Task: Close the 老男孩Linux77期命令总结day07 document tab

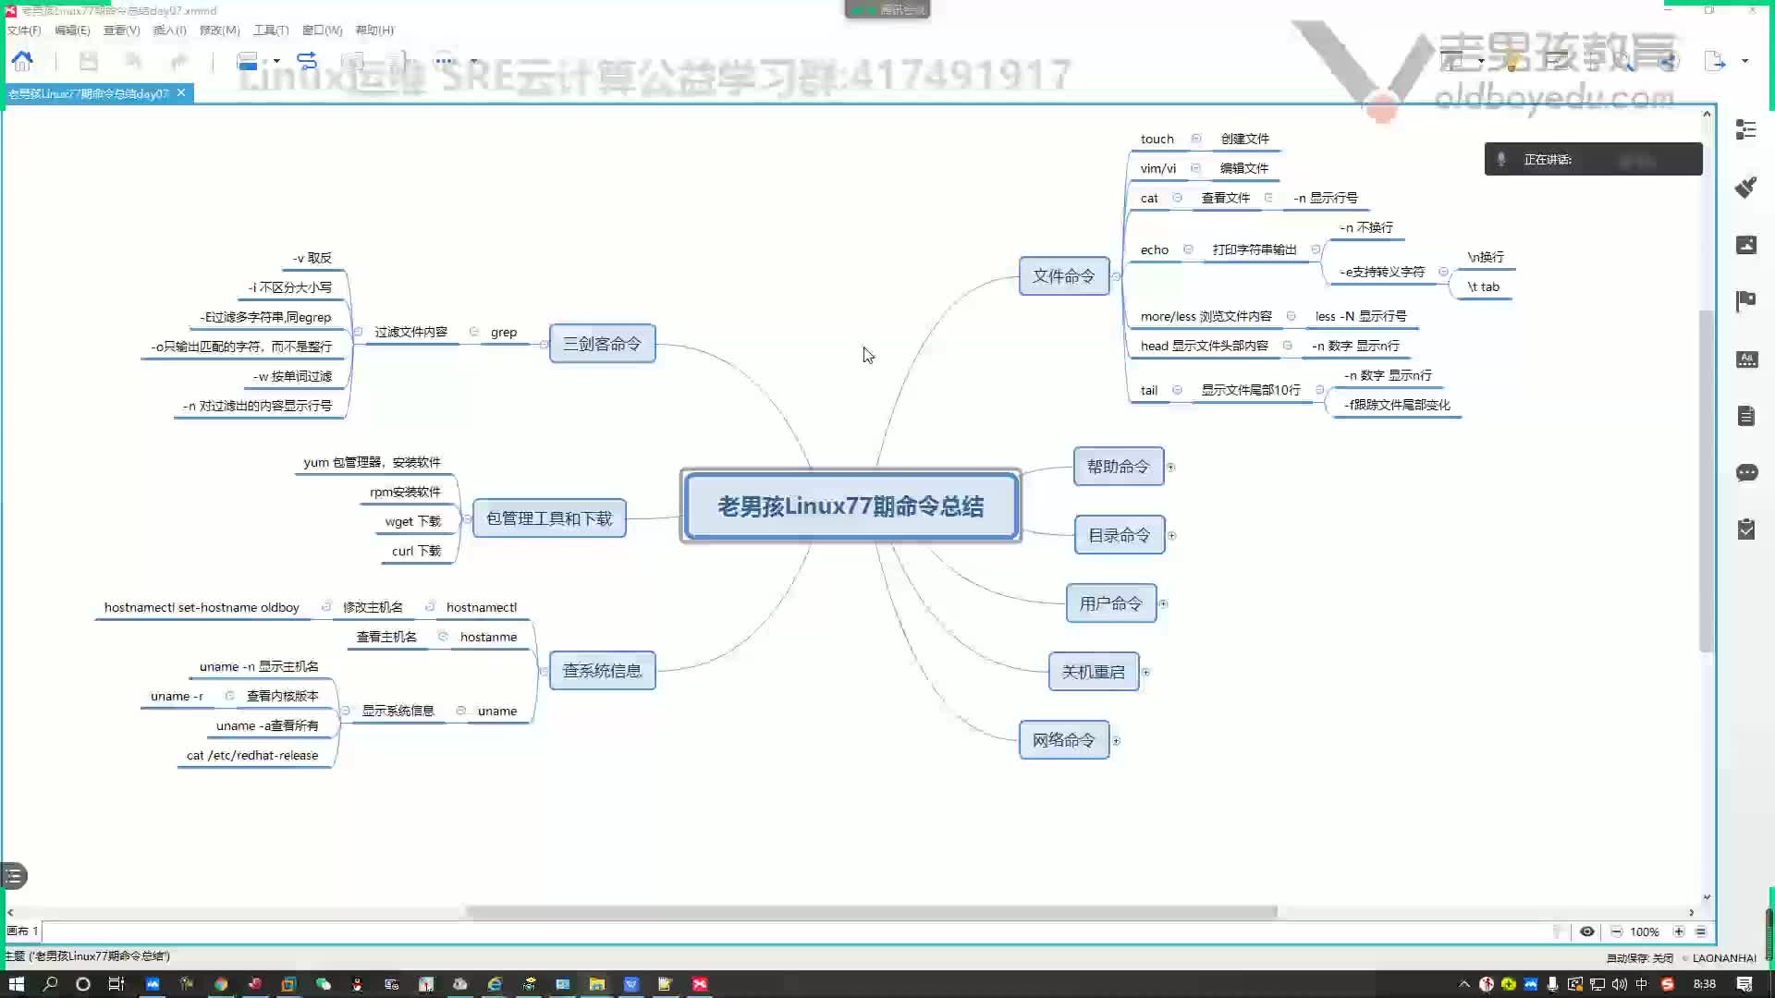Action: [181, 92]
